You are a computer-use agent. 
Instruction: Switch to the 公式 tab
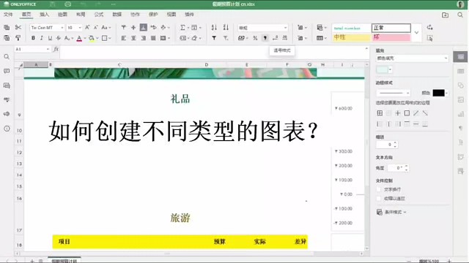99,15
